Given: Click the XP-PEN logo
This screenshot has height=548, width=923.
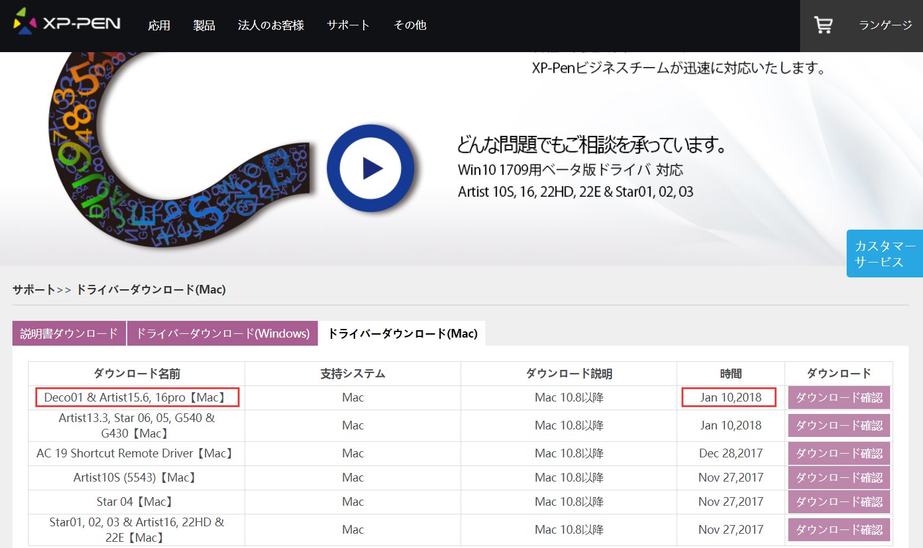Looking at the screenshot, I should pyautogui.click(x=66, y=22).
